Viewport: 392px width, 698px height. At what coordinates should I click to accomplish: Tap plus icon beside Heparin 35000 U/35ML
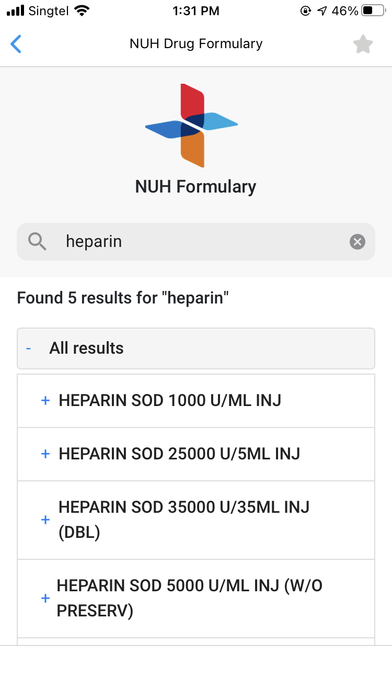tap(45, 520)
